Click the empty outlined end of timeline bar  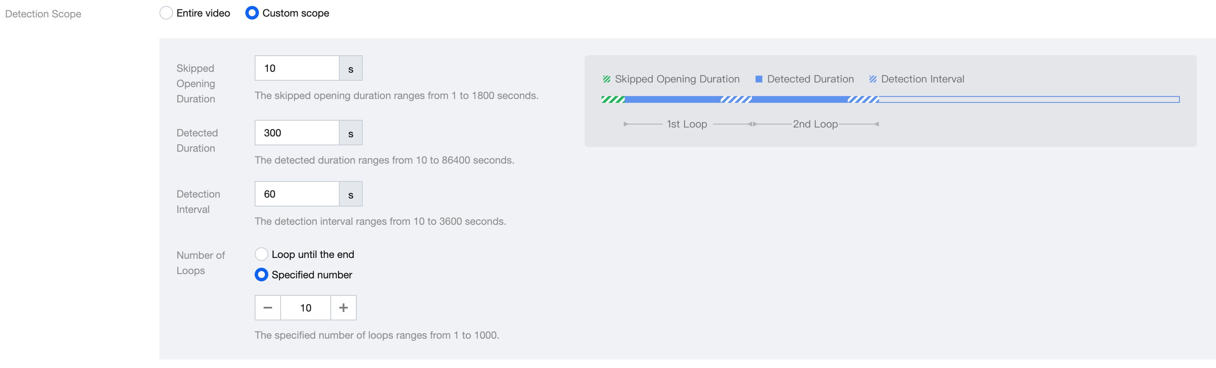[x=1029, y=99]
